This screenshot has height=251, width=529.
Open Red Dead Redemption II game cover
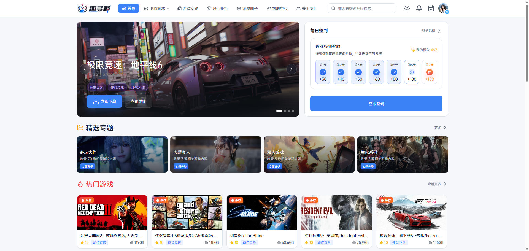point(112,213)
